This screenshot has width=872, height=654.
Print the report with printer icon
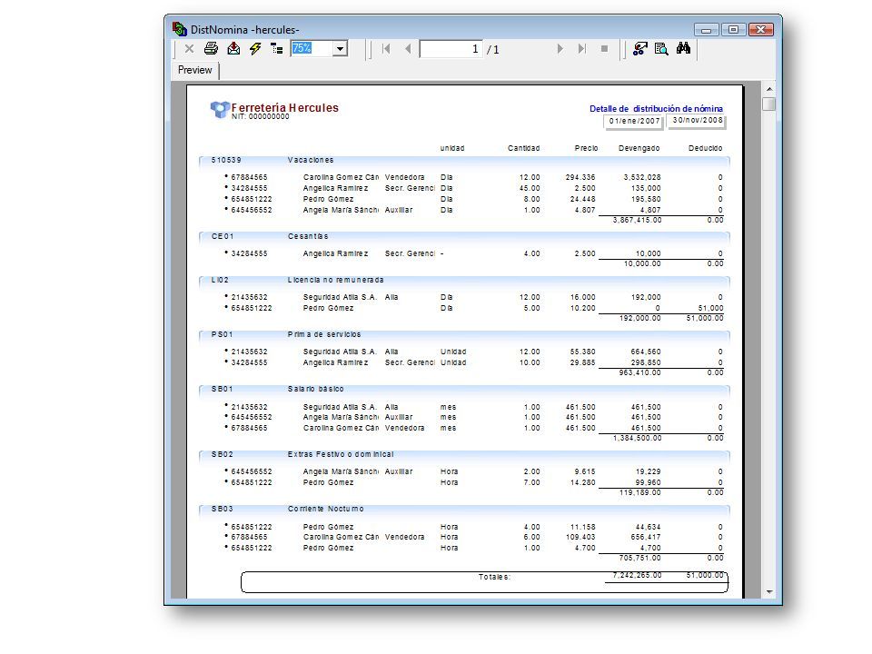(211, 49)
